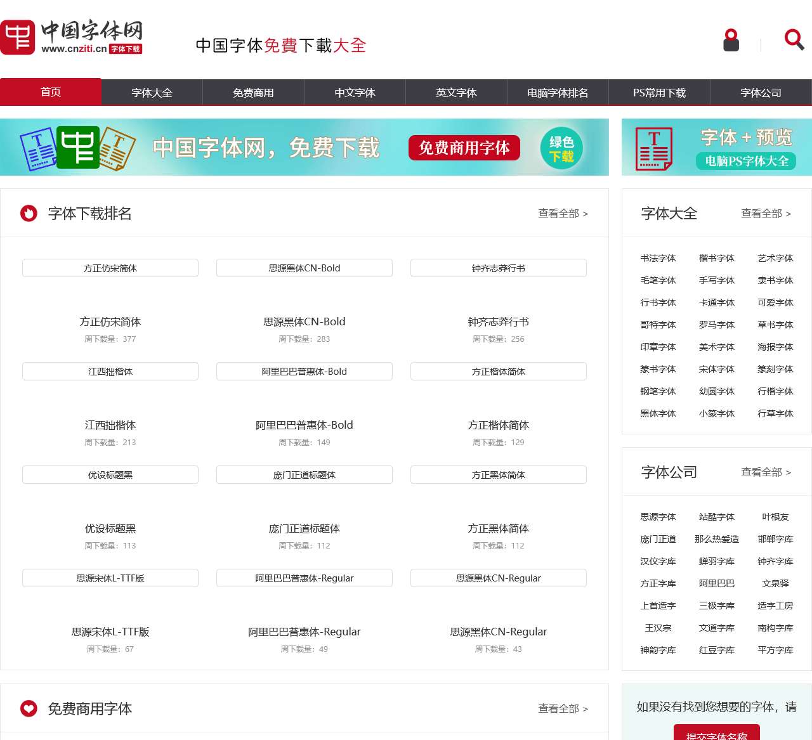The height and width of the screenshot is (740, 812).
Task: Click the flame icon beside 字体下载排名
Action: [29, 214]
